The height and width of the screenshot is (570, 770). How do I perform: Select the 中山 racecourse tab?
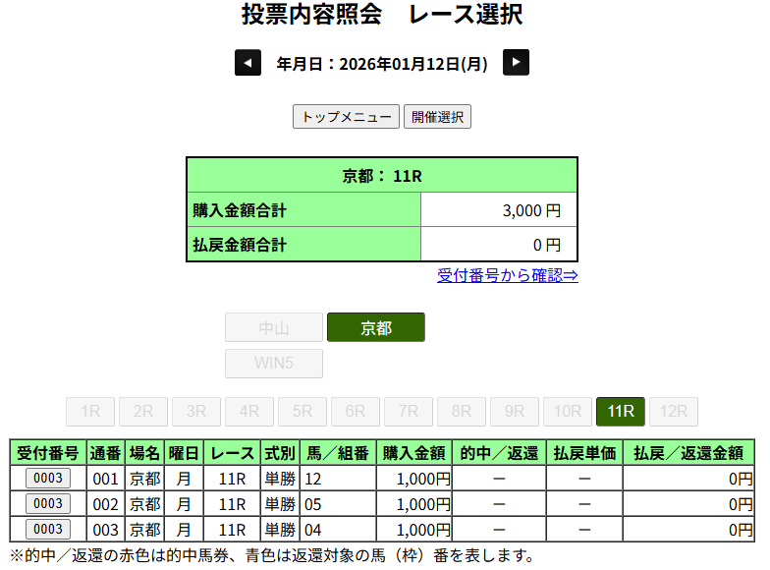coord(274,328)
